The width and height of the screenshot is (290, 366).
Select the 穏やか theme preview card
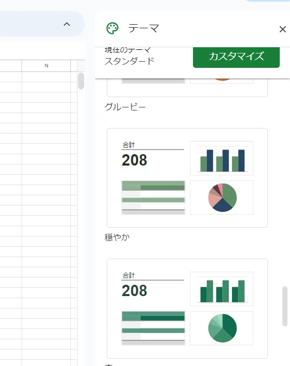(x=187, y=178)
